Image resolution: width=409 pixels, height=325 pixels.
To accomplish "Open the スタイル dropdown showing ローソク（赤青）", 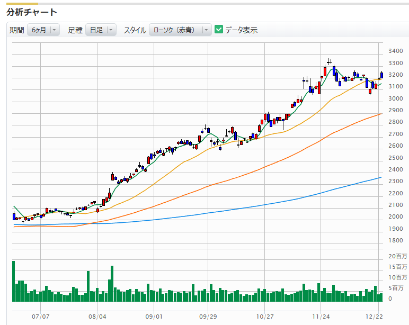I will (x=180, y=30).
